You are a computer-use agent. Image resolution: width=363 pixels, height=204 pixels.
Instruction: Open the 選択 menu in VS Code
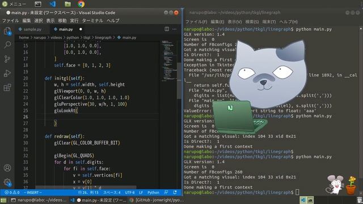[39, 20]
